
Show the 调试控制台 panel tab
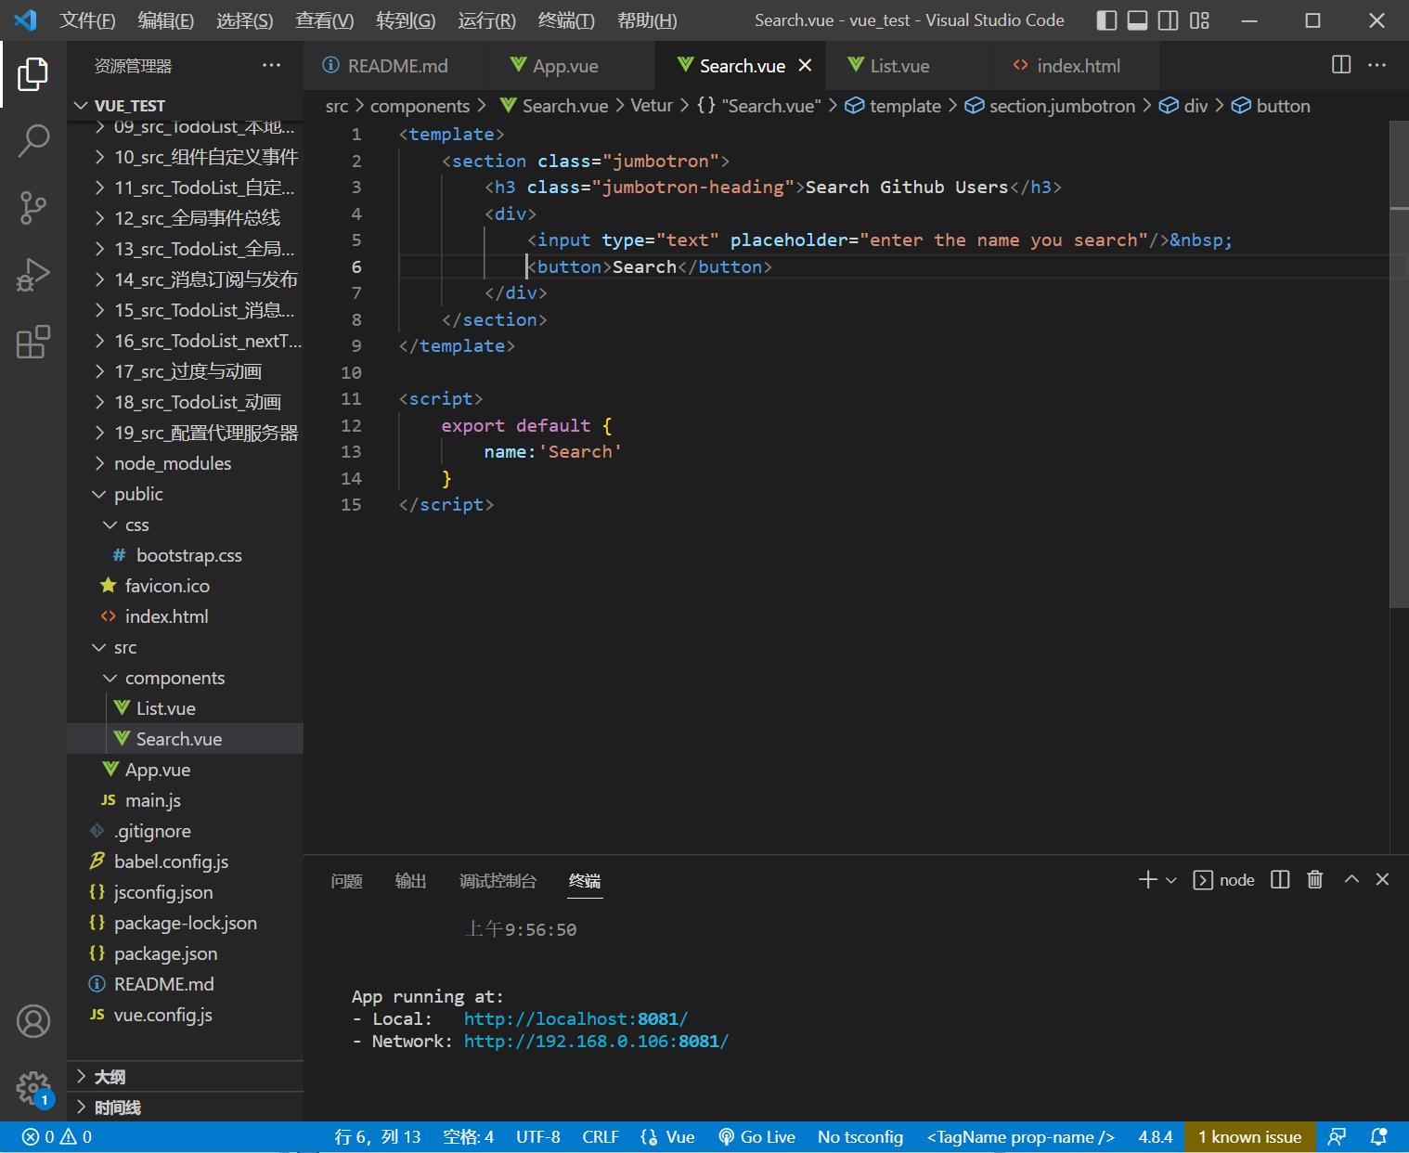(498, 881)
